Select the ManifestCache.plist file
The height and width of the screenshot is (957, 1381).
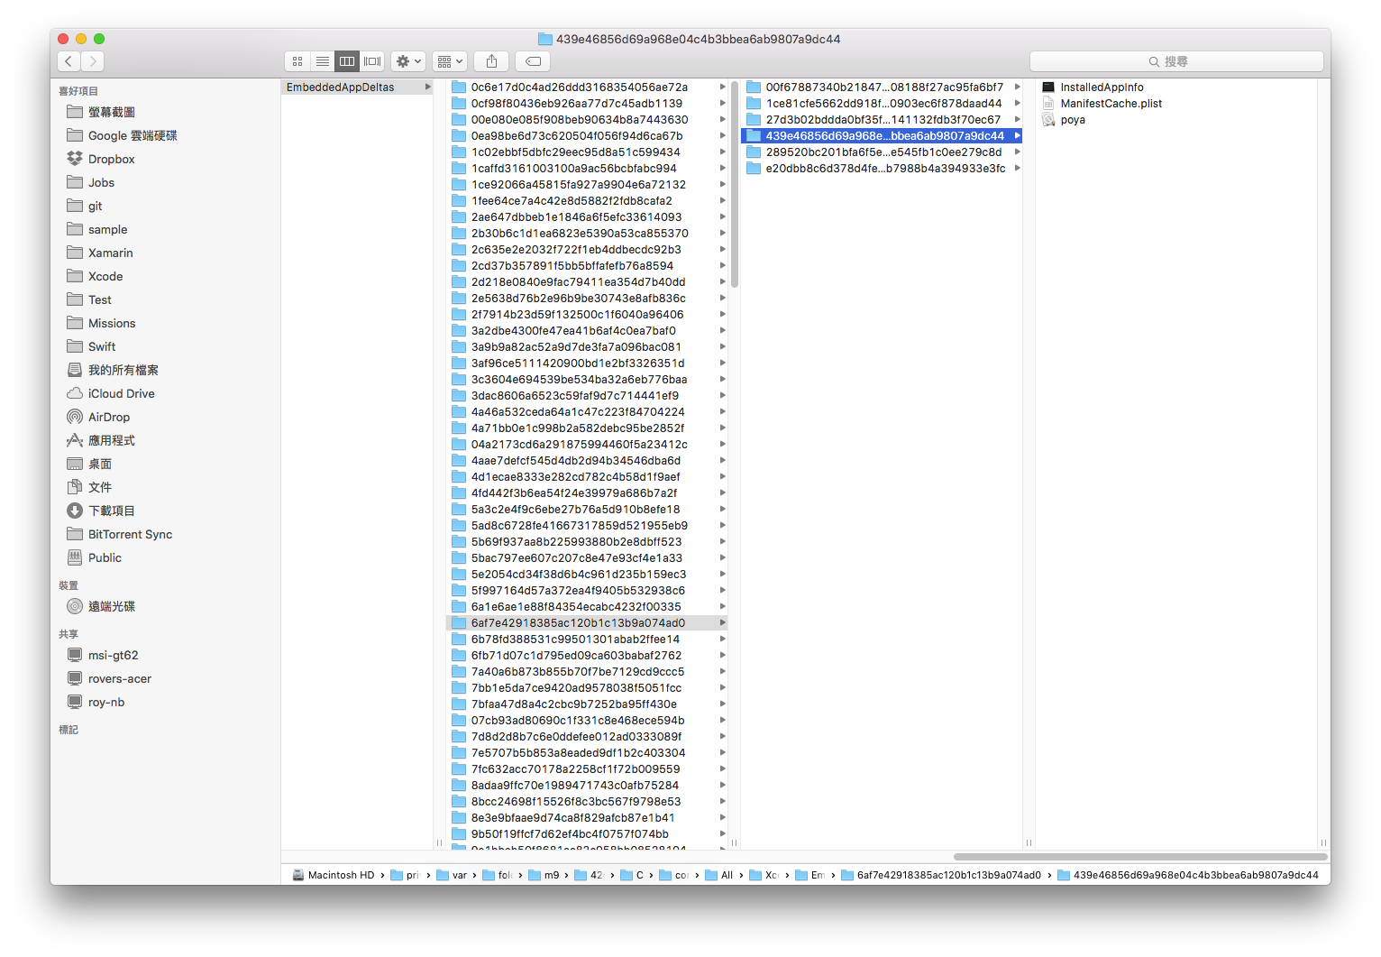click(1111, 104)
